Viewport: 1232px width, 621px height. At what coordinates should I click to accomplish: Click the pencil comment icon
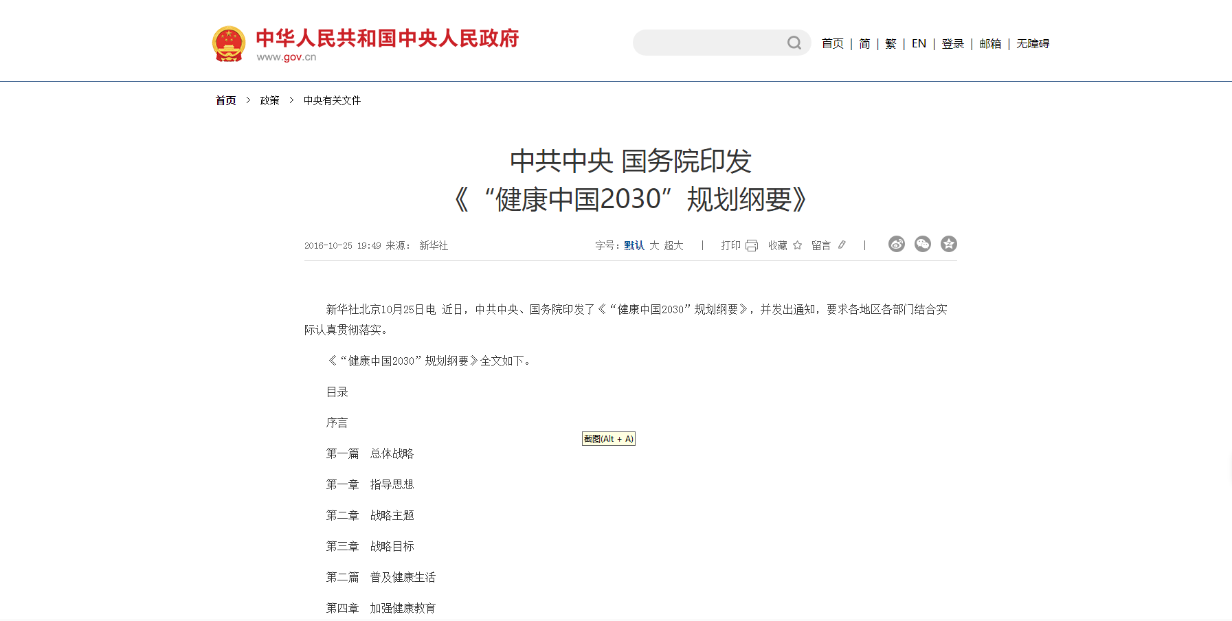point(842,245)
